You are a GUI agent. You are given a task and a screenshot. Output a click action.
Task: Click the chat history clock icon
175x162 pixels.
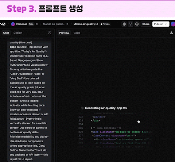pyautogui.click(x=50, y=33)
